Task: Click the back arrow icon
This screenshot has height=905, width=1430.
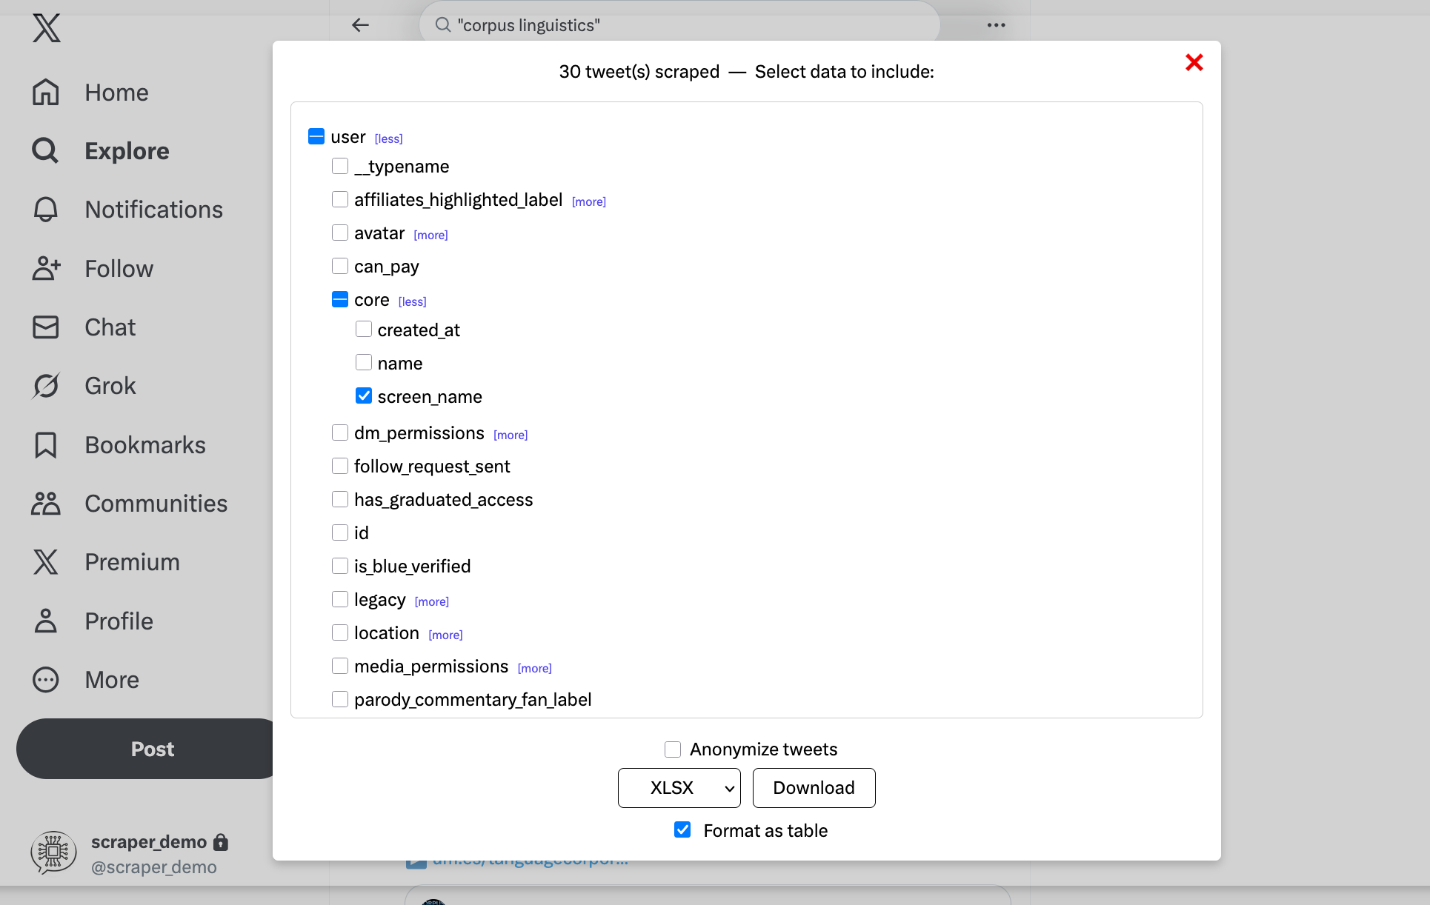Action: click(x=360, y=25)
